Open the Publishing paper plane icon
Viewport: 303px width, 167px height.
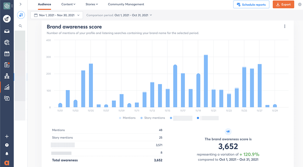pyautogui.click(x=7, y=19)
